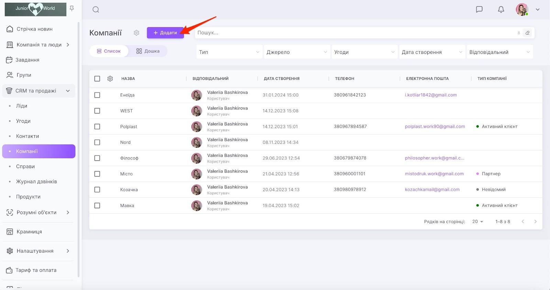
Task: Switch to the Дошка view tab
Action: pos(148,51)
